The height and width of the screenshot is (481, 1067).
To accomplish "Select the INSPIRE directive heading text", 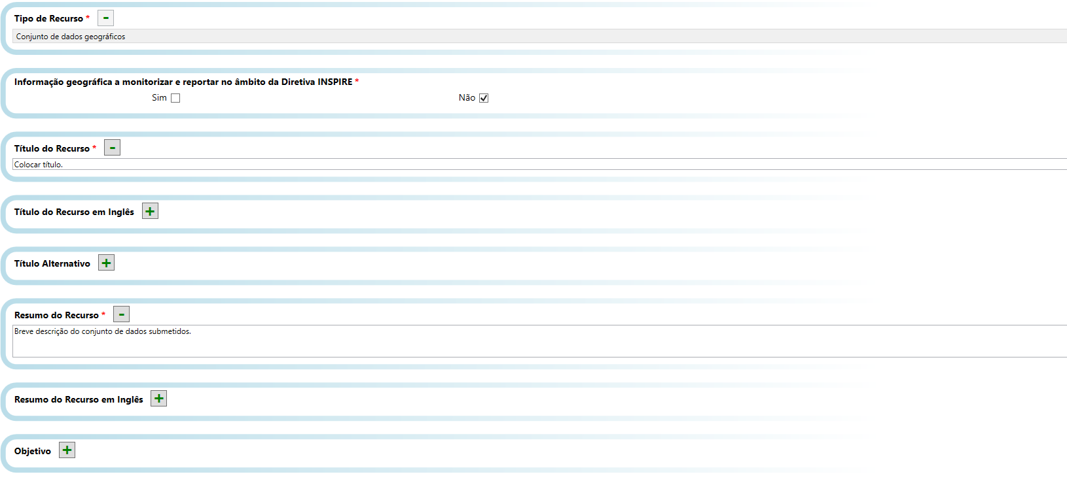I will click(x=183, y=82).
